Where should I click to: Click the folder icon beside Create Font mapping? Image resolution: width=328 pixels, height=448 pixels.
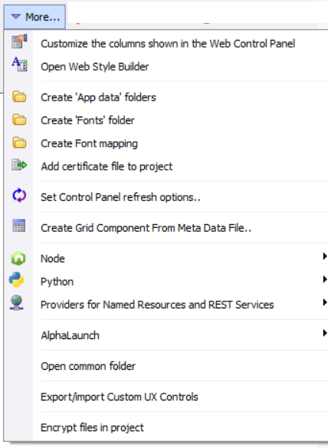[19, 143]
